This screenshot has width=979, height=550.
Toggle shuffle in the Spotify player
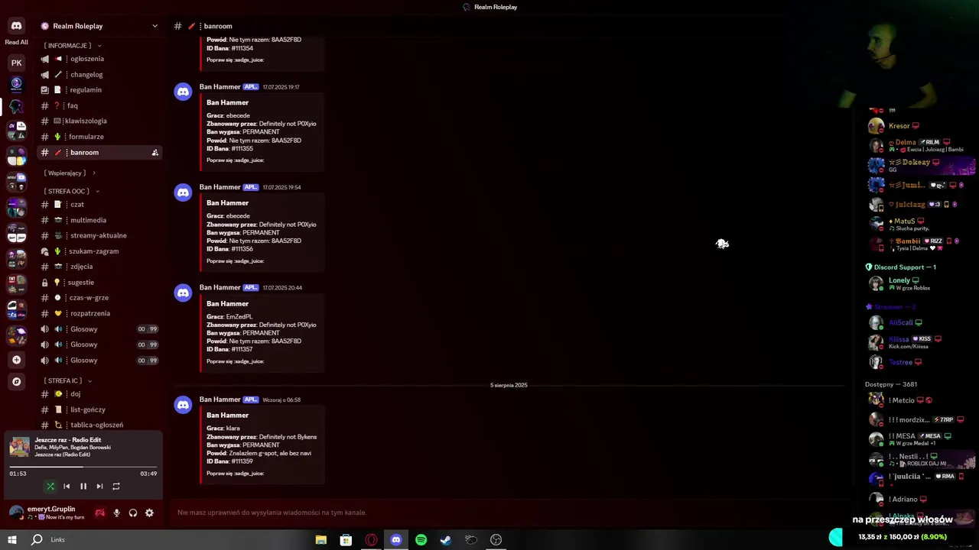(50, 486)
